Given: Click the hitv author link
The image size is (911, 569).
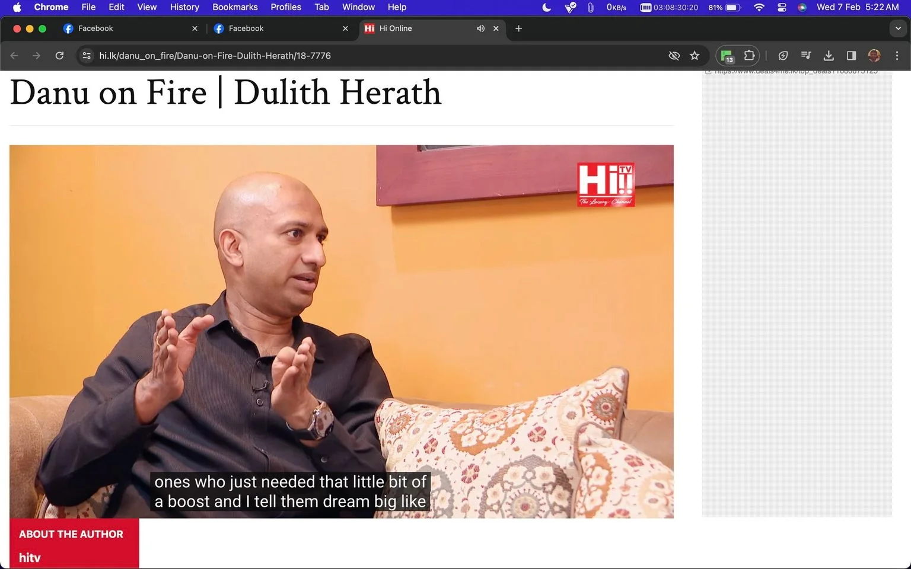Looking at the screenshot, I should click(x=30, y=558).
